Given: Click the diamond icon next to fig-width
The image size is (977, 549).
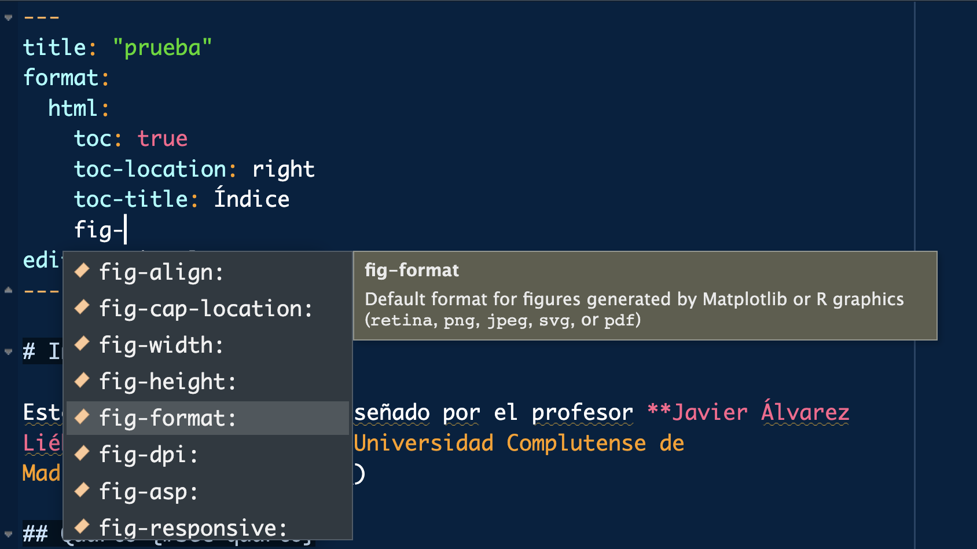Looking at the screenshot, I should coord(82,343).
